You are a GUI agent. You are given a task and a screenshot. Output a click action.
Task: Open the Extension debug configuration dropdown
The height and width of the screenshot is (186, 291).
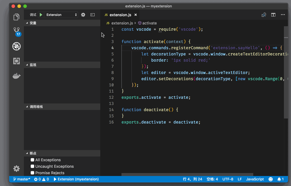[61, 15]
